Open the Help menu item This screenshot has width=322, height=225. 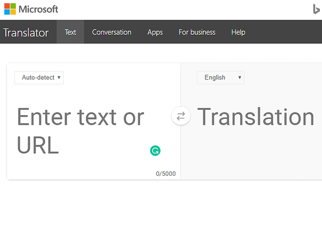click(238, 32)
